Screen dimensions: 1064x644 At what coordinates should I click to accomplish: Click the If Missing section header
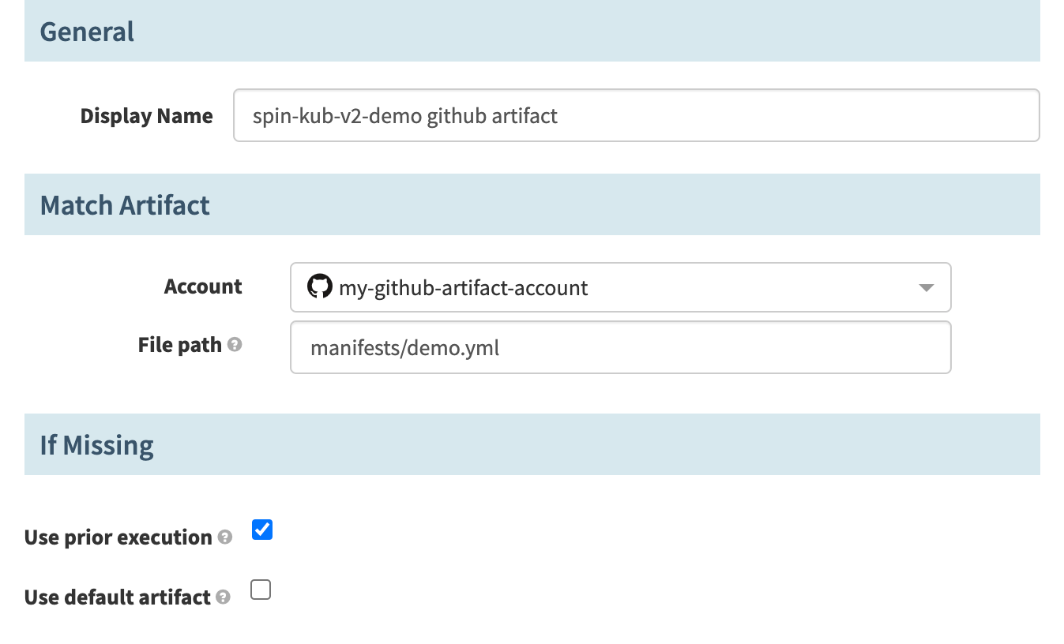(96, 445)
